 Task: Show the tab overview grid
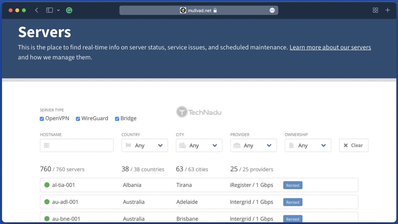(x=375, y=10)
